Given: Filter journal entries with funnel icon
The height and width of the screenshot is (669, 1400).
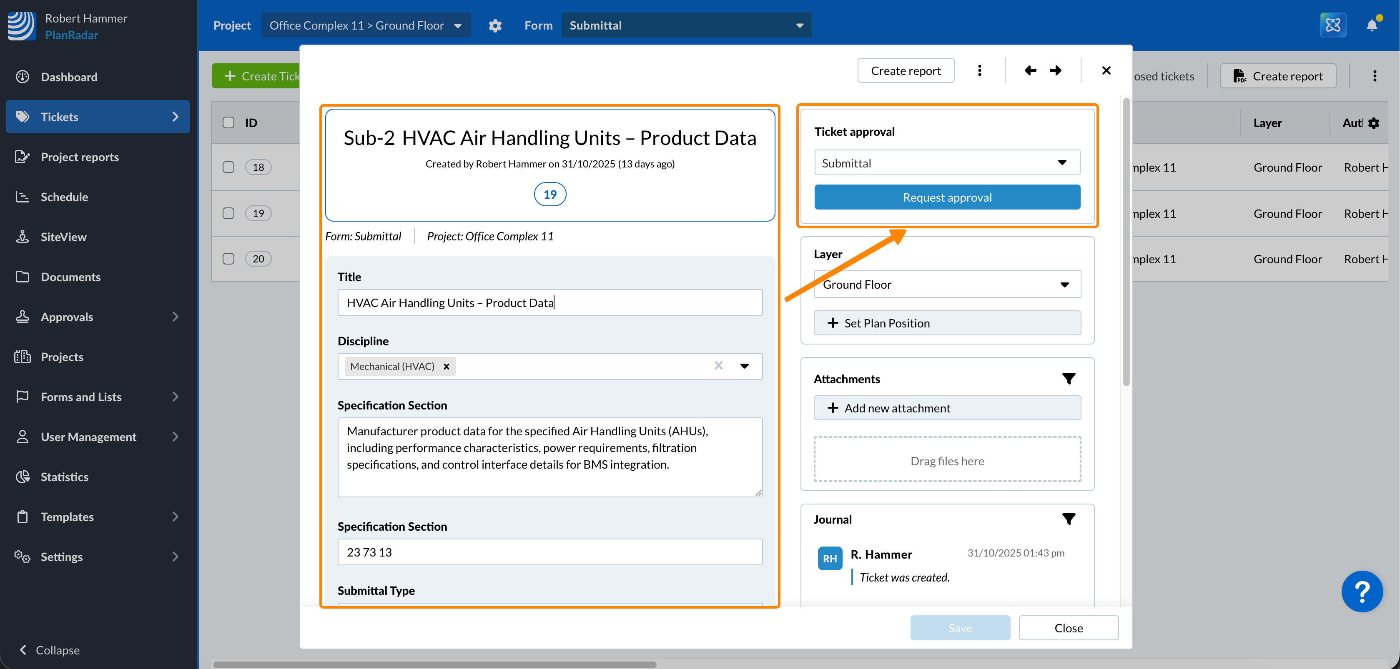Looking at the screenshot, I should click(x=1069, y=519).
